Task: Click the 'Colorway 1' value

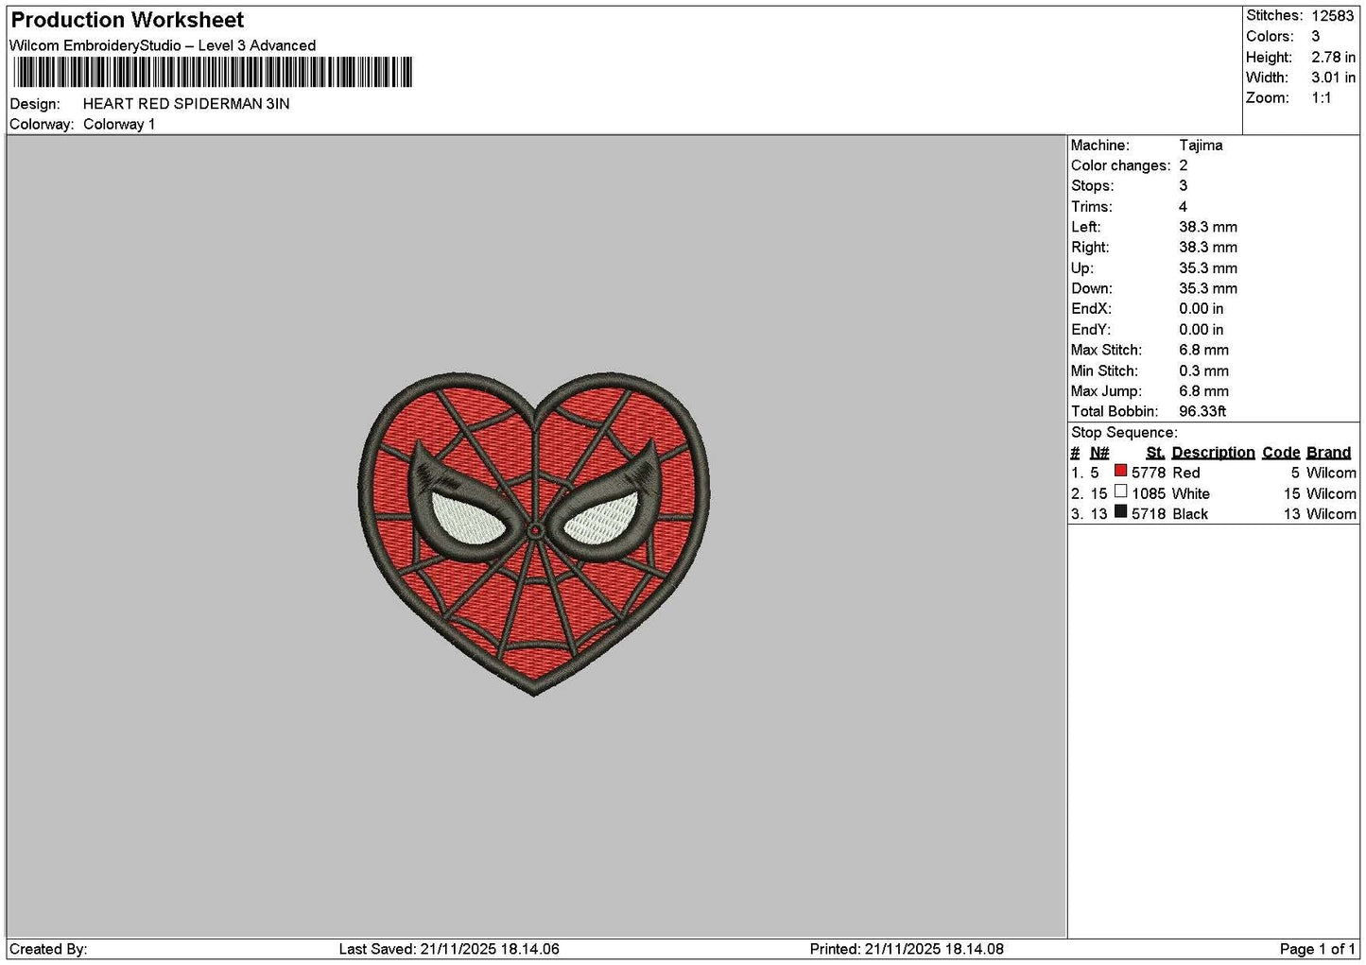Action: click(119, 125)
